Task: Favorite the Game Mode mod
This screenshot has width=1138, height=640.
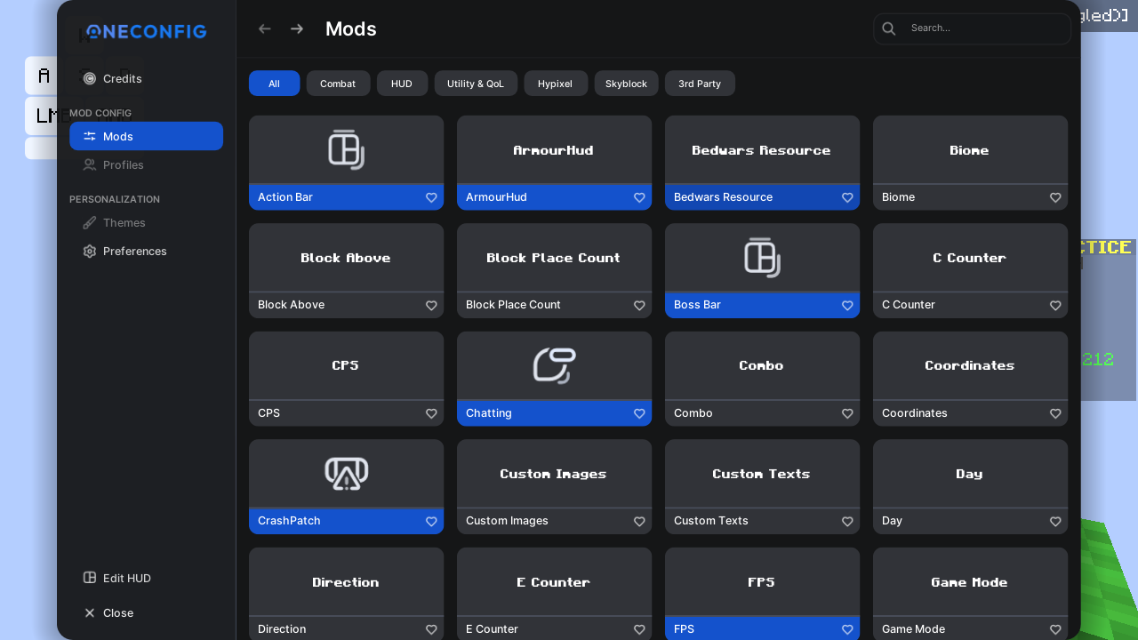Action: point(1055,629)
